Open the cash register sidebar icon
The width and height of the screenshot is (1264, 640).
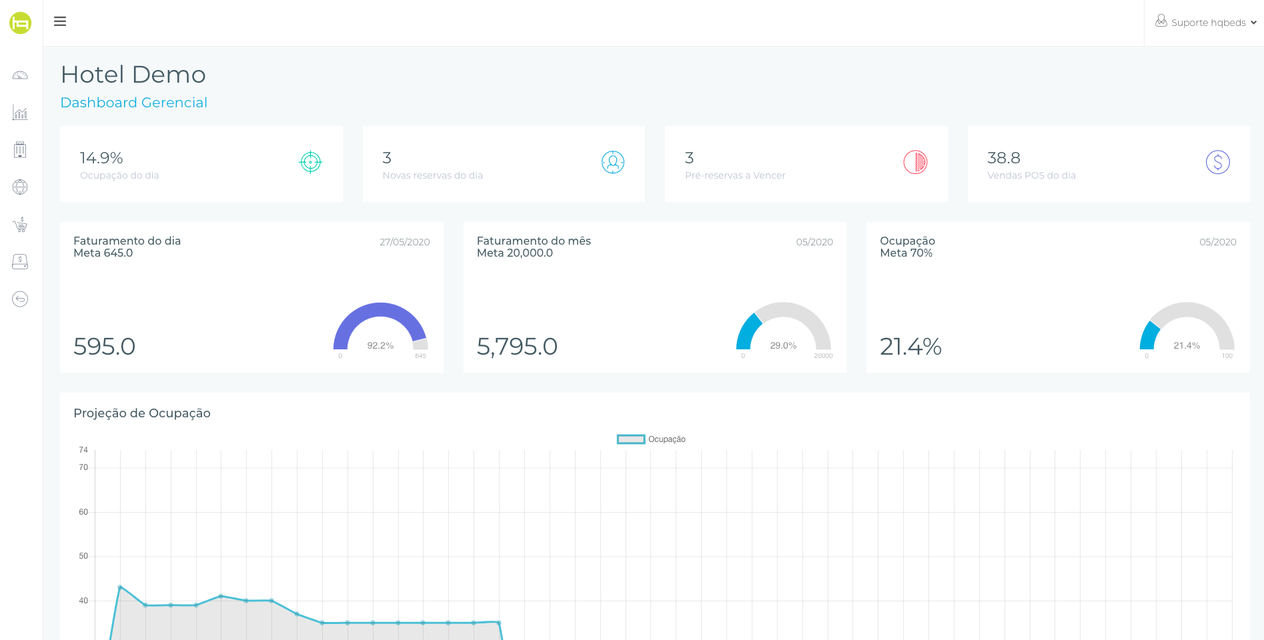(x=20, y=261)
